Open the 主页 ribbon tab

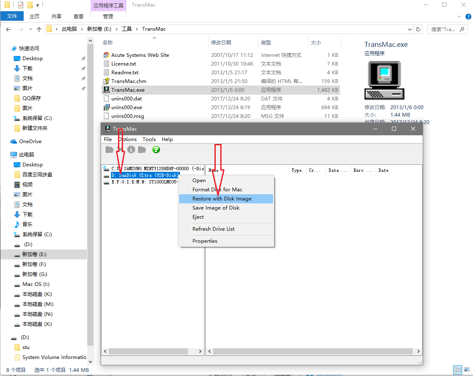(x=34, y=16)
